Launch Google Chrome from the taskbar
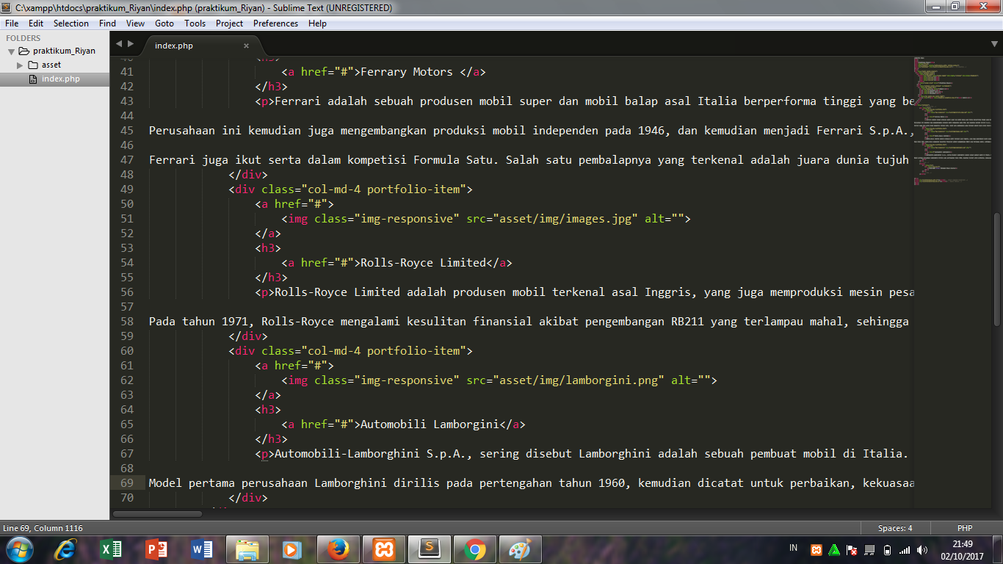This screenshot has height=564, width=1003. (x=474, y=549)
